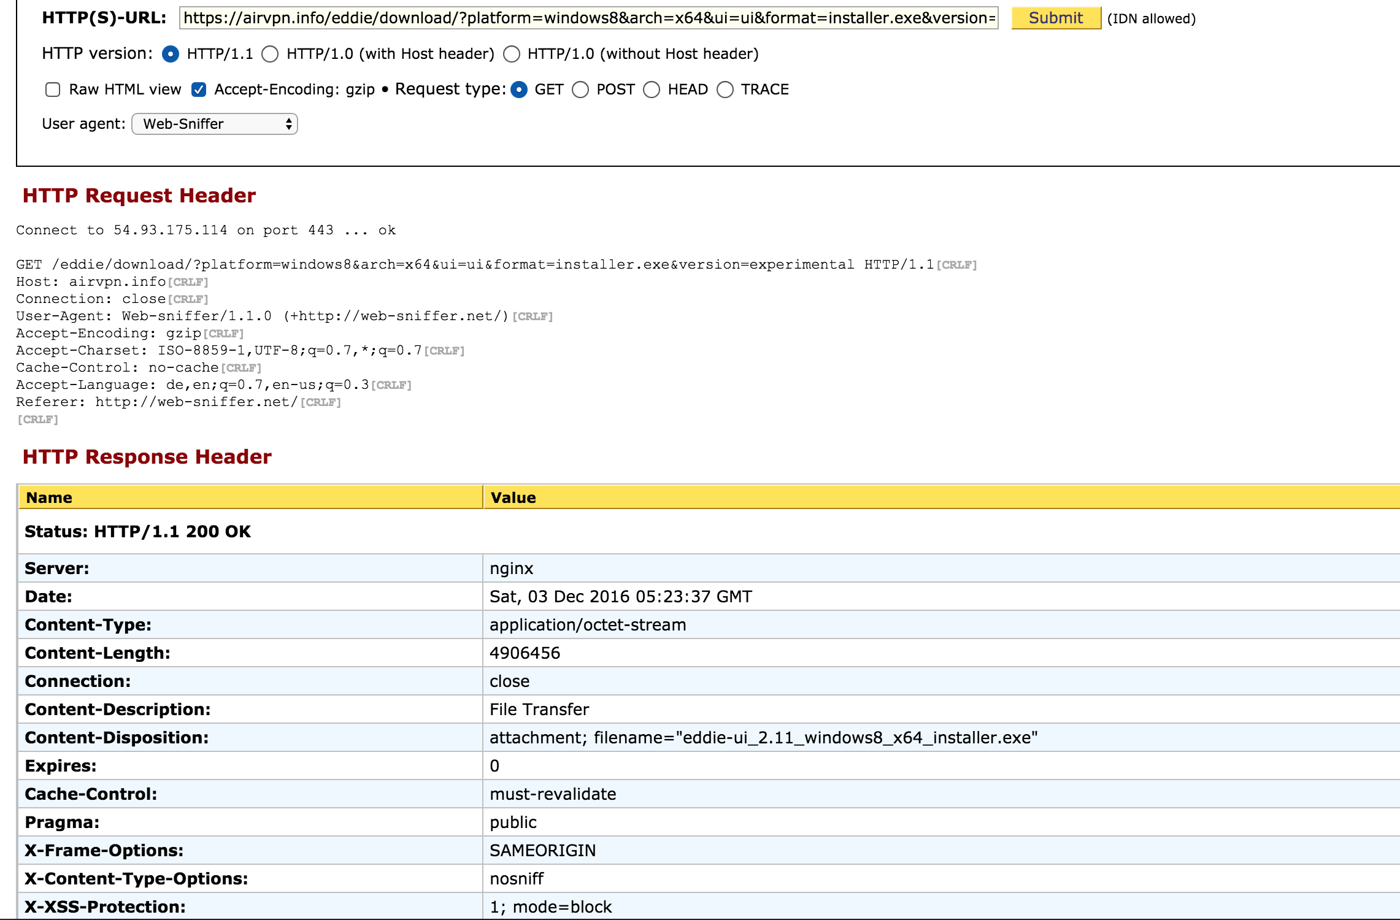Click 'application/octet-stream' content type value
Screen dimensions: 1400x920
[588, 625]
